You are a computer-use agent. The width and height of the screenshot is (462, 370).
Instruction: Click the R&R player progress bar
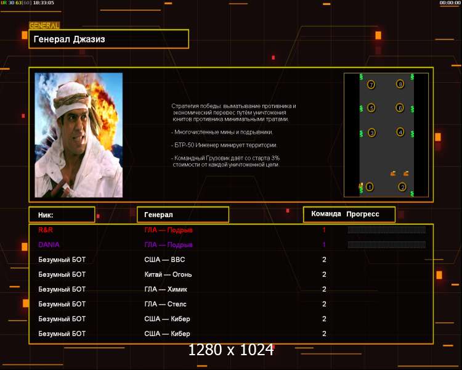click(386, 230)
